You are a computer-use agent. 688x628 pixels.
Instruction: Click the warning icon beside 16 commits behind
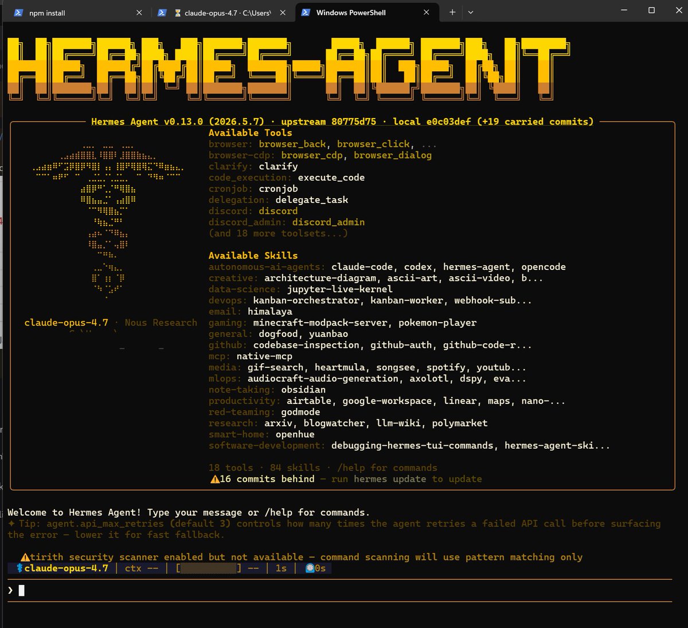(215, 479)
